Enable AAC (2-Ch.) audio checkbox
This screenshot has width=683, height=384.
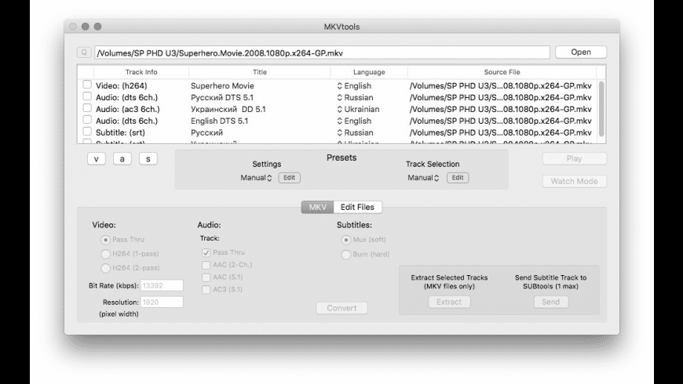click(206, 265)
